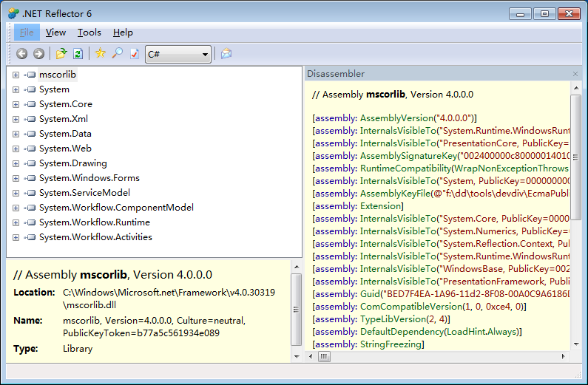Click the info panel scroll down arrow

click(297, 357)
